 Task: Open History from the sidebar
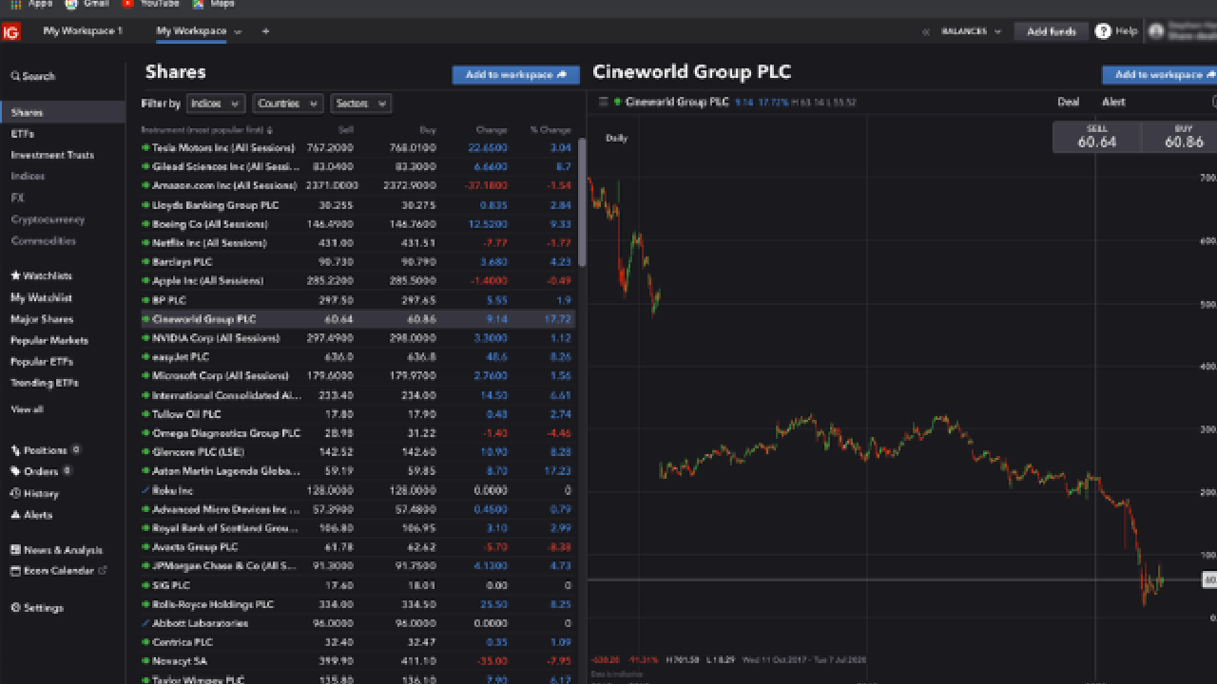[x=35, y=493]
